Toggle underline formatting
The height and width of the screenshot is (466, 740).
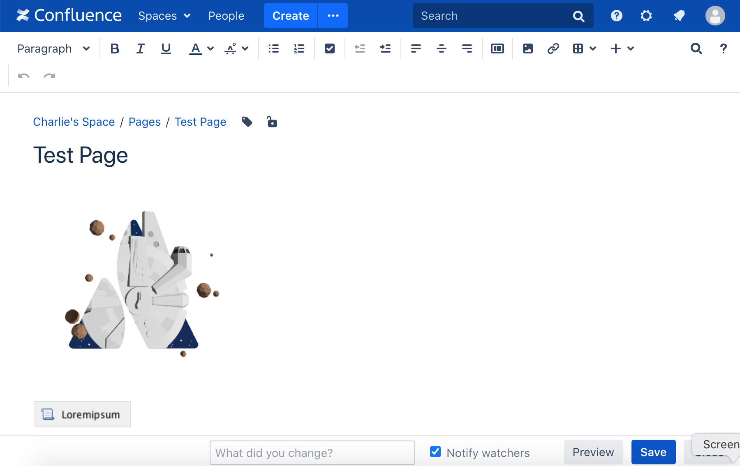point(166,48)
